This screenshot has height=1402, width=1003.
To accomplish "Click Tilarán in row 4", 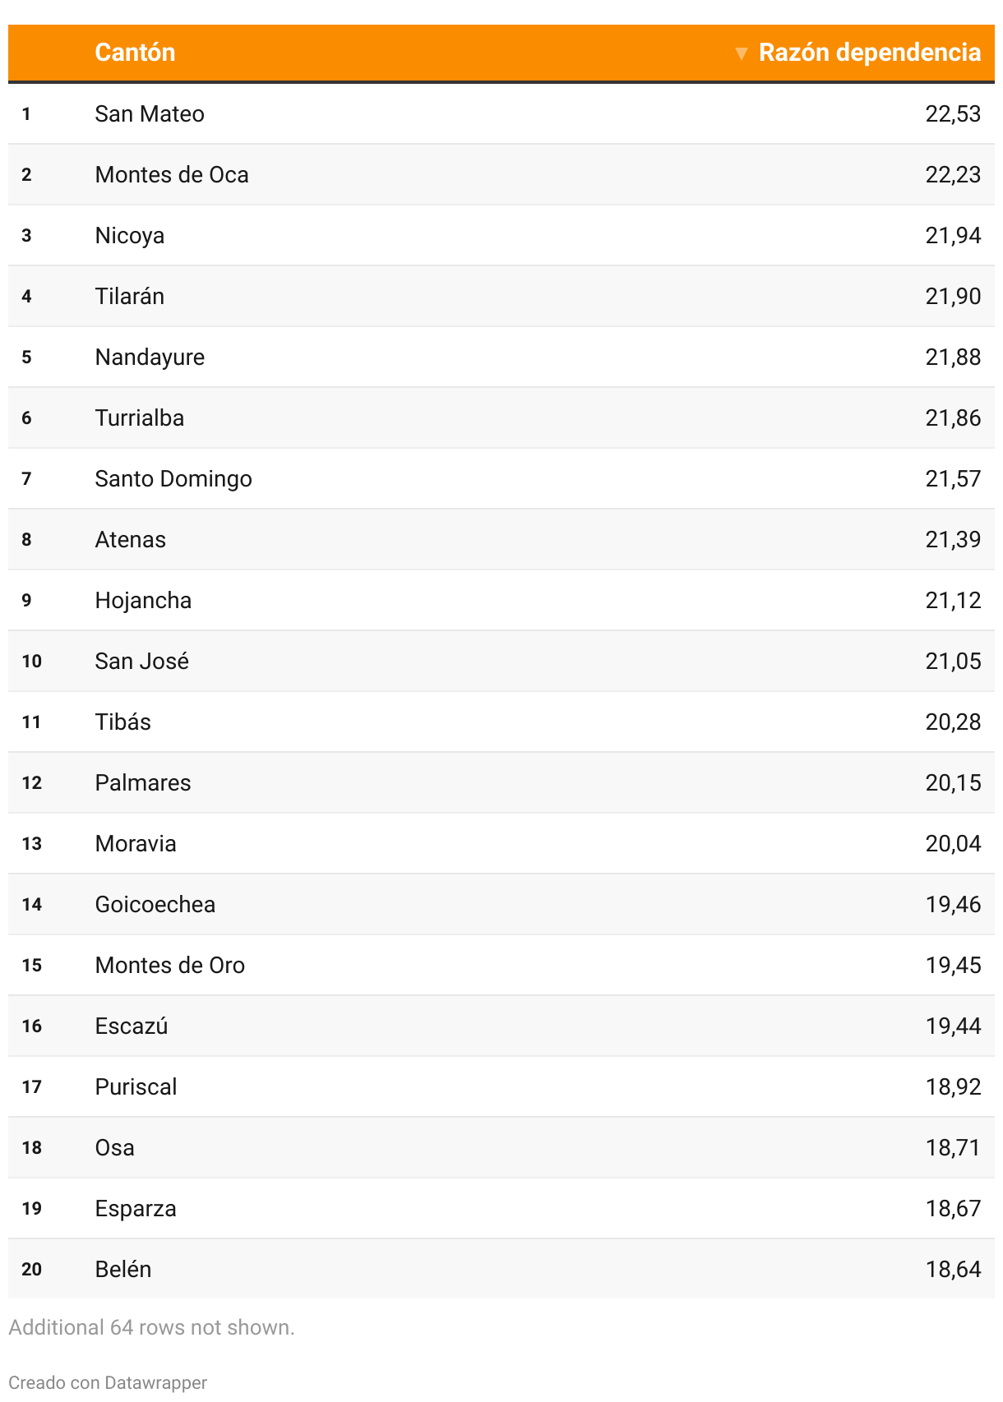I will (130, 296).
